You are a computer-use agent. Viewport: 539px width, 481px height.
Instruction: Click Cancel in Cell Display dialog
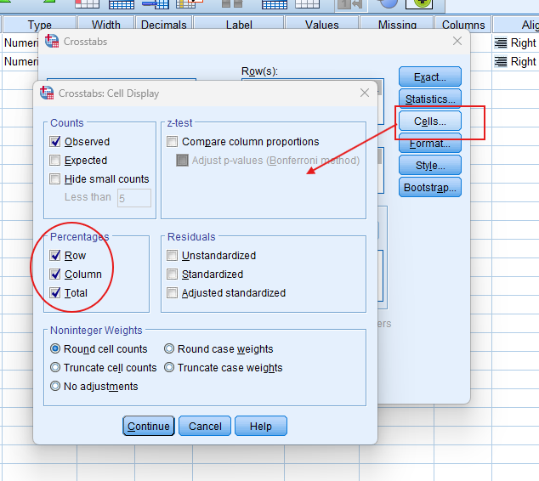205,427
